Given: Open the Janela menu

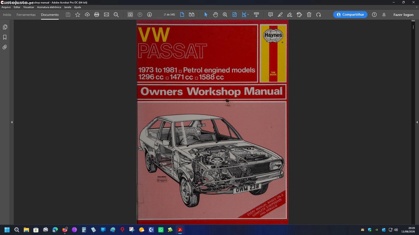Looking at the screenshot, I should 67,7.
